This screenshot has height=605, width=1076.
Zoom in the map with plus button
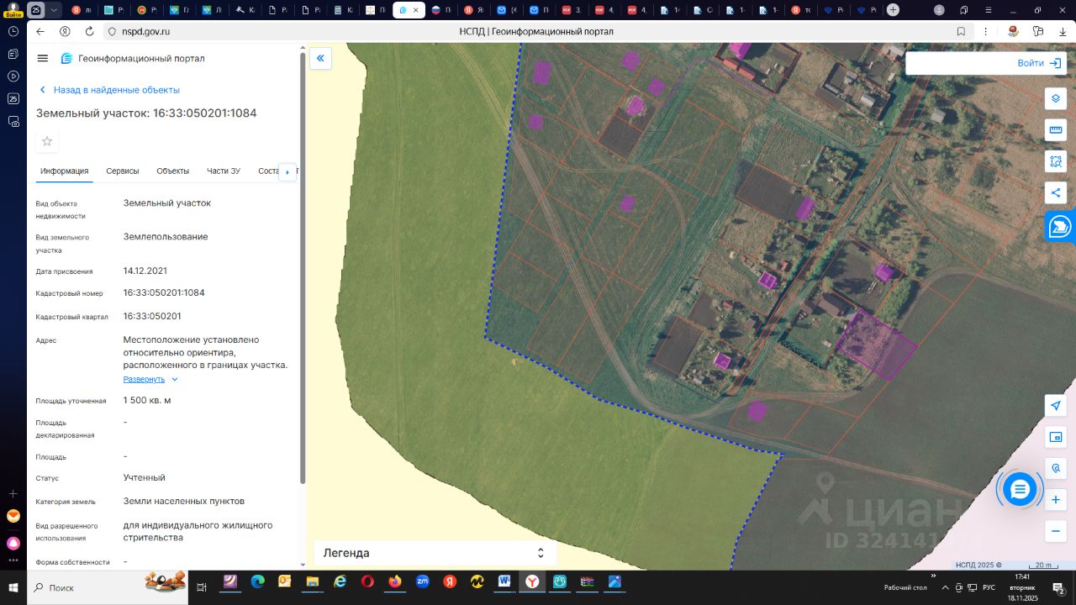(x=1056, y=500)
